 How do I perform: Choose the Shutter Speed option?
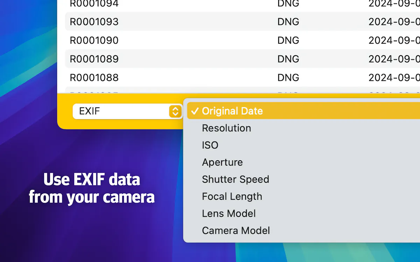pos(303,179)
